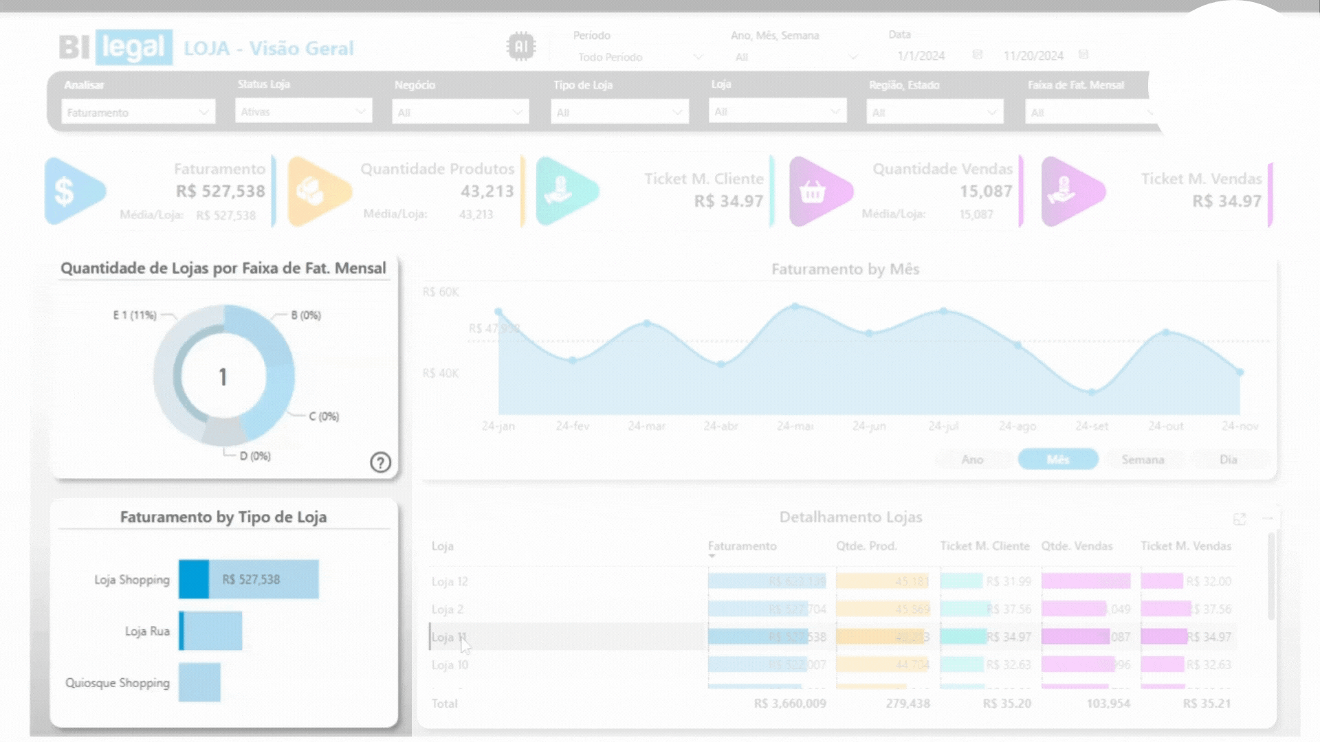1320x742 pixels.
Task: Open start date calendar picker icon
Action: point(978,55)
